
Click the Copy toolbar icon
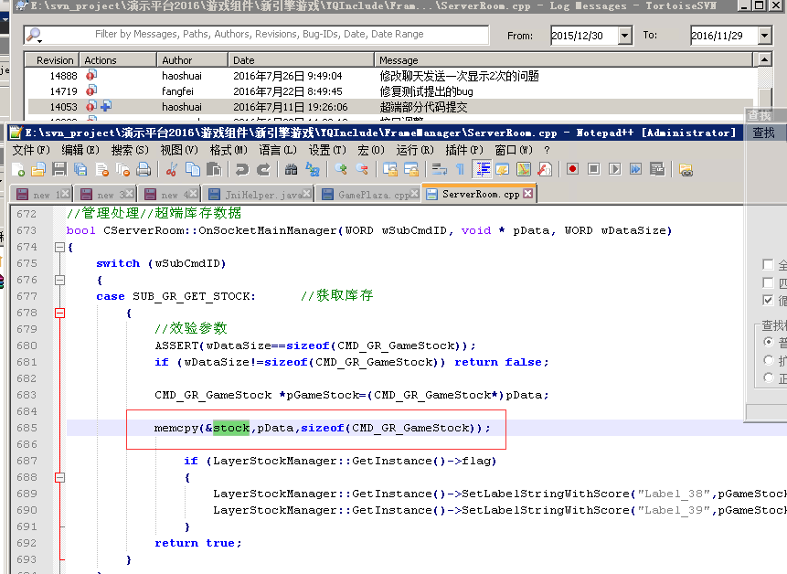point(193,170)
